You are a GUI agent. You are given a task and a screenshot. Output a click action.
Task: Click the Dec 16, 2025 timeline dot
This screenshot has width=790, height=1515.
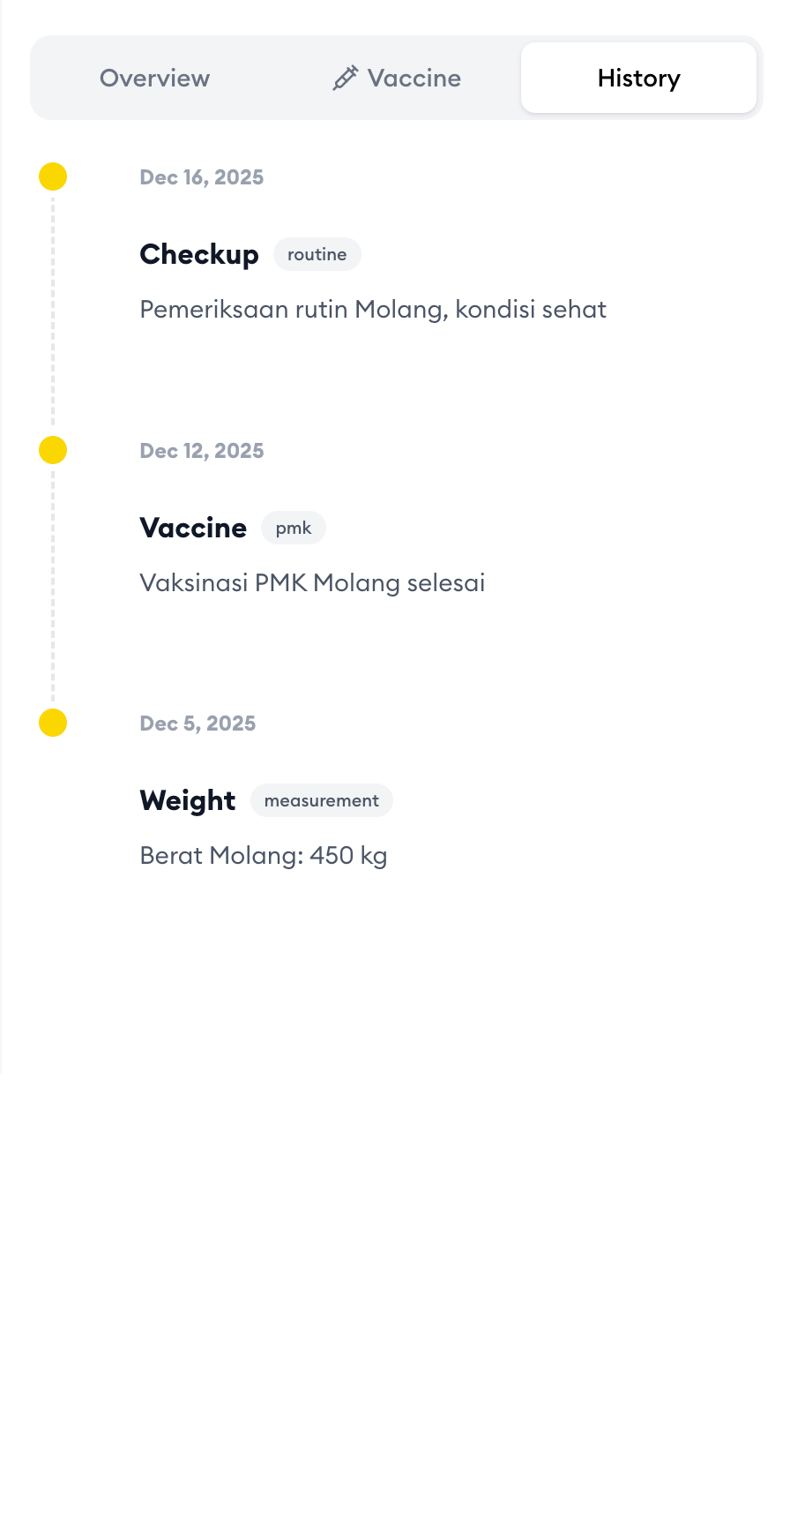(x=53, y=176)
